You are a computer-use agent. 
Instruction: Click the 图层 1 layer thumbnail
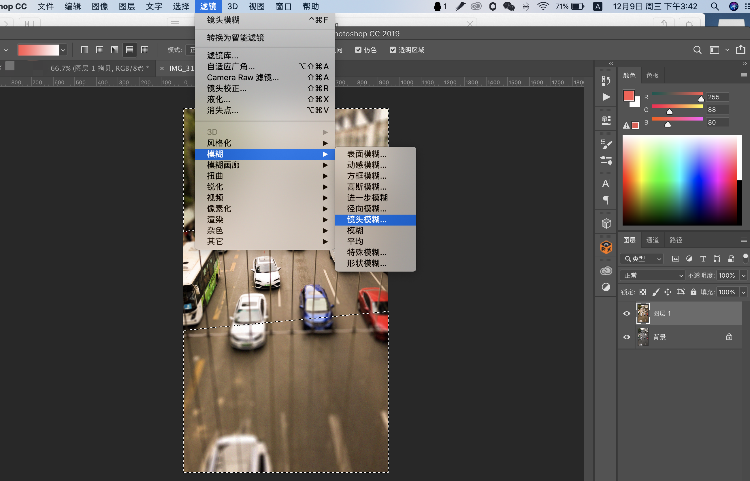[643, 313]
